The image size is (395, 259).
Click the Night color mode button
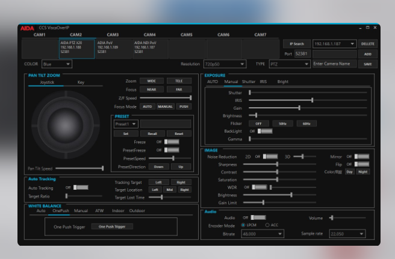point(362,172)
